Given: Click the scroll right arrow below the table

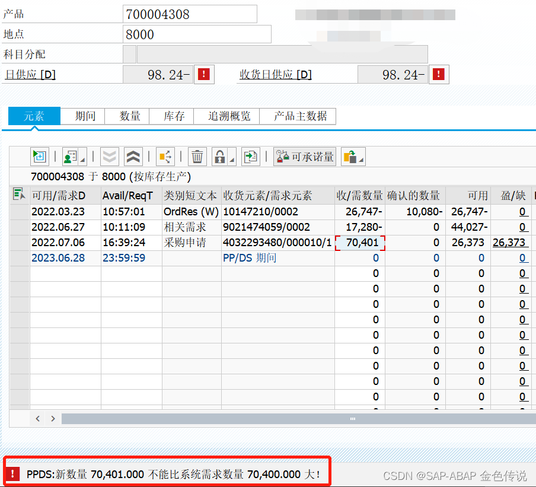Looking at the screenshot, I should [53, 419].
